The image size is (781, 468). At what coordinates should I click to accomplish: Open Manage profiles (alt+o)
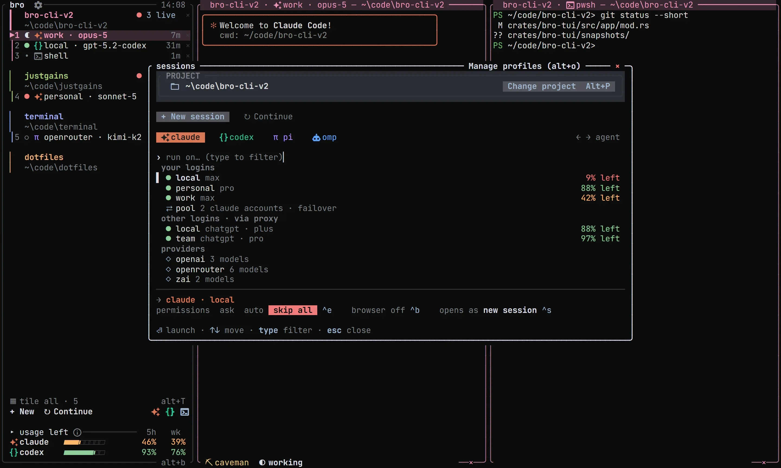click(524, 66)
